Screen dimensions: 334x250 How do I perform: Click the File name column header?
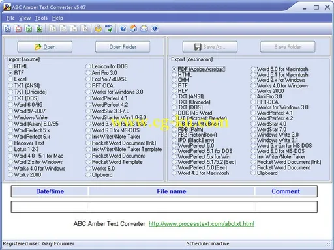(172, 191)
